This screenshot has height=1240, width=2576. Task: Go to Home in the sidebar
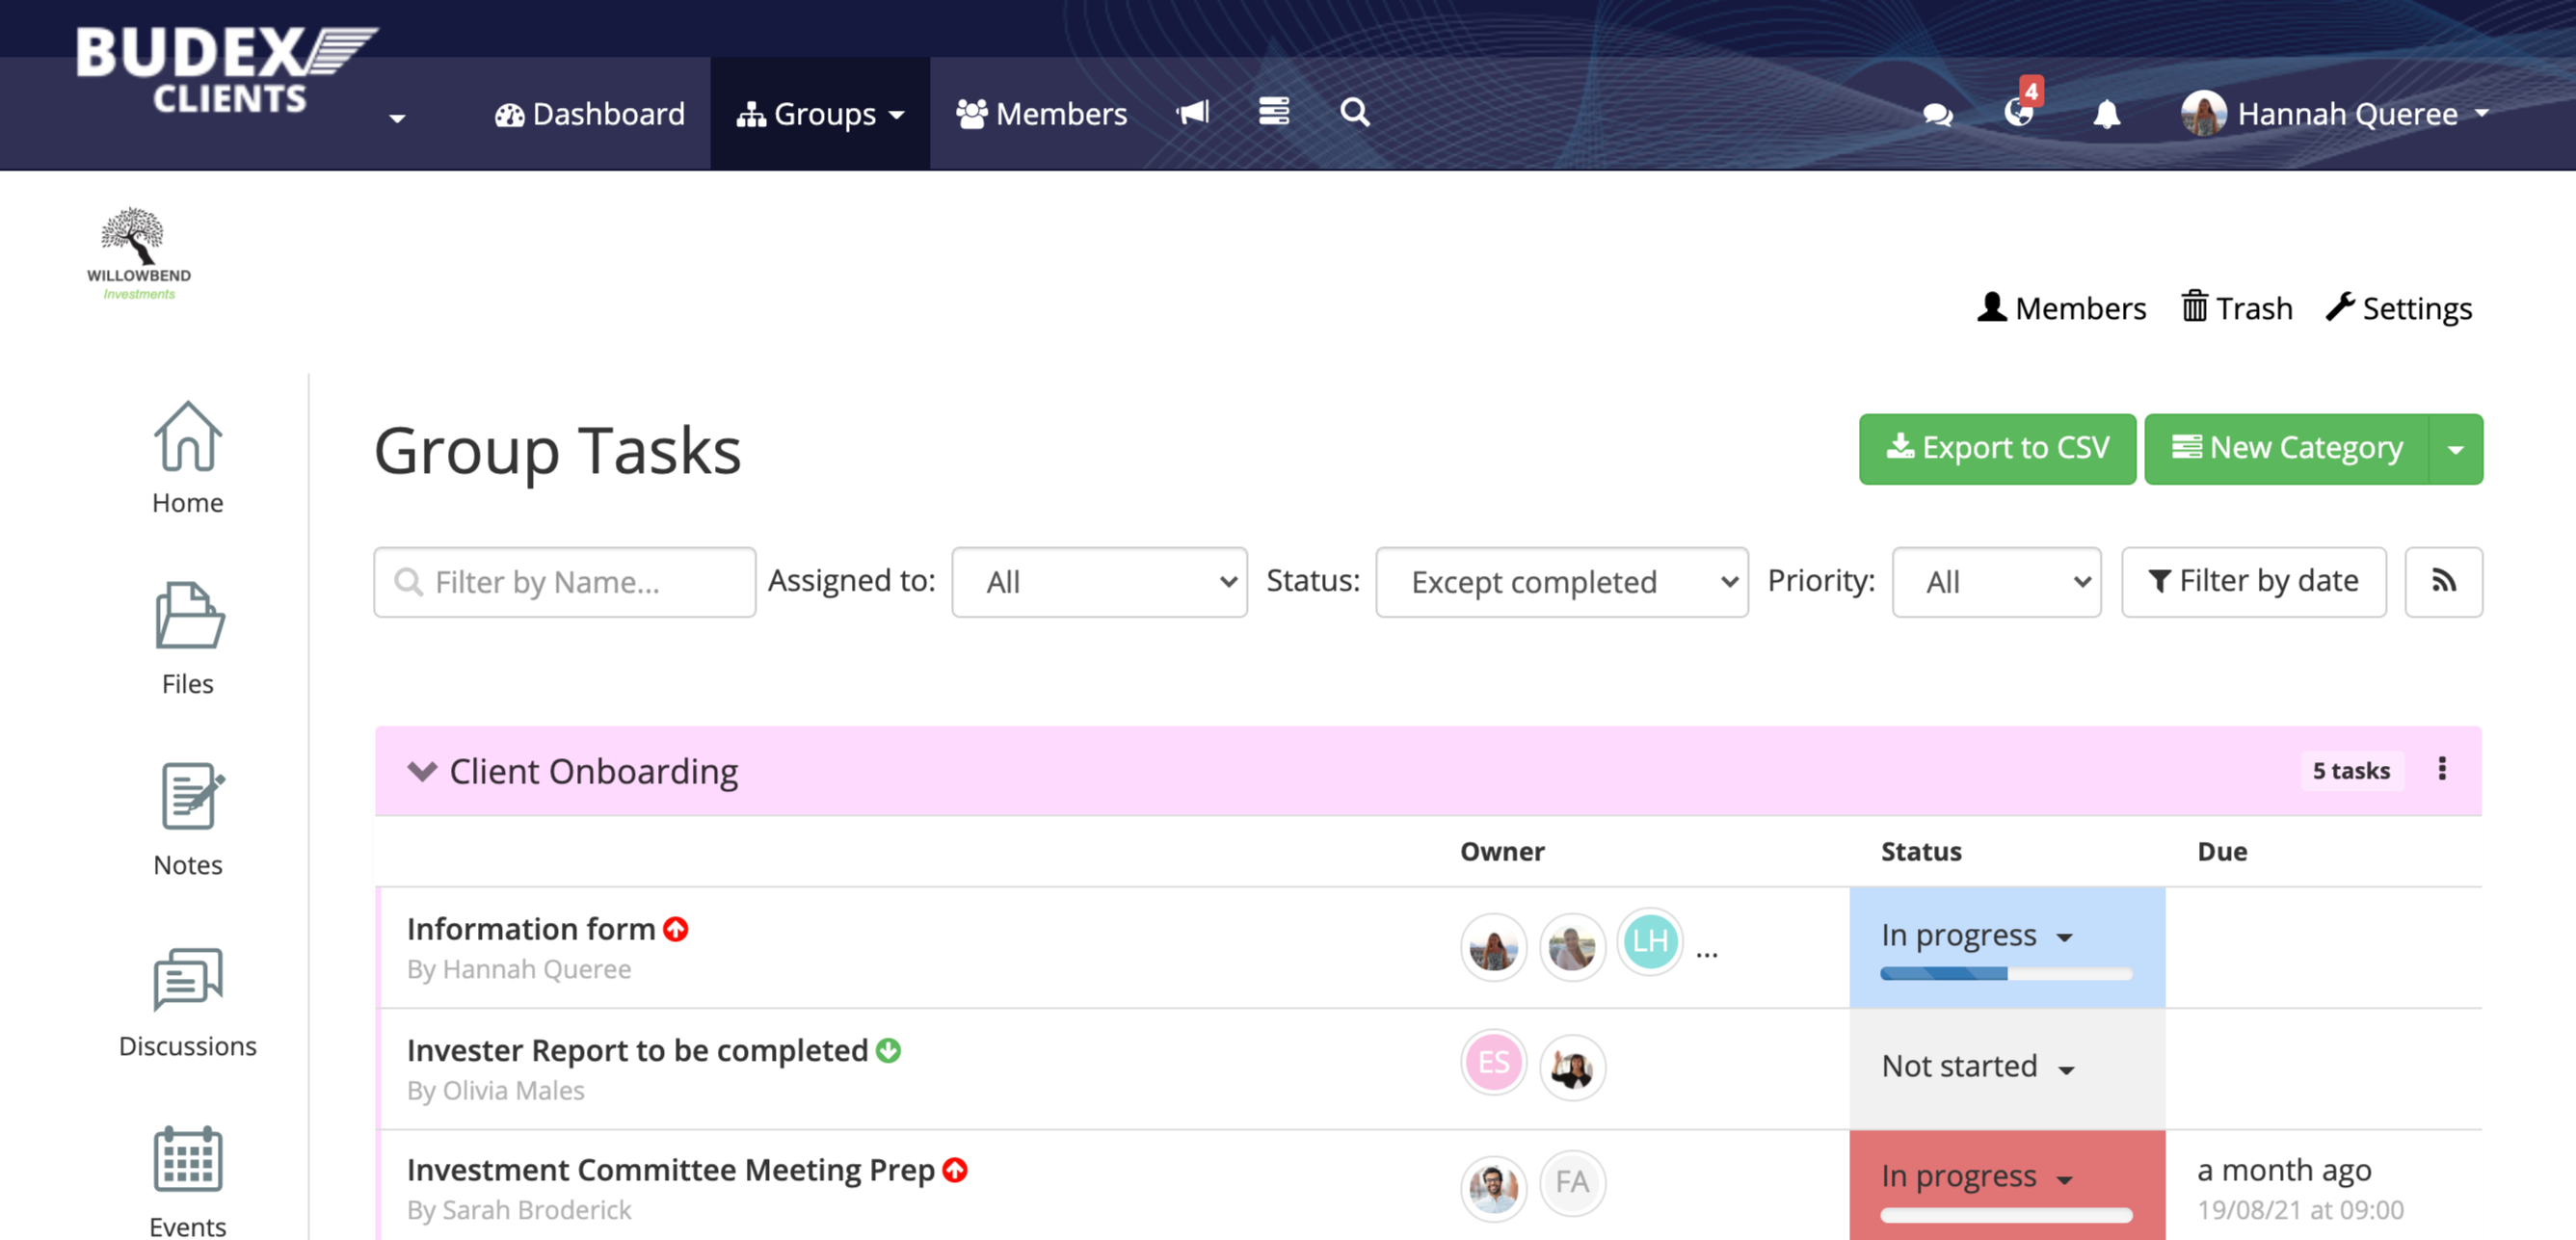[188, 458]
